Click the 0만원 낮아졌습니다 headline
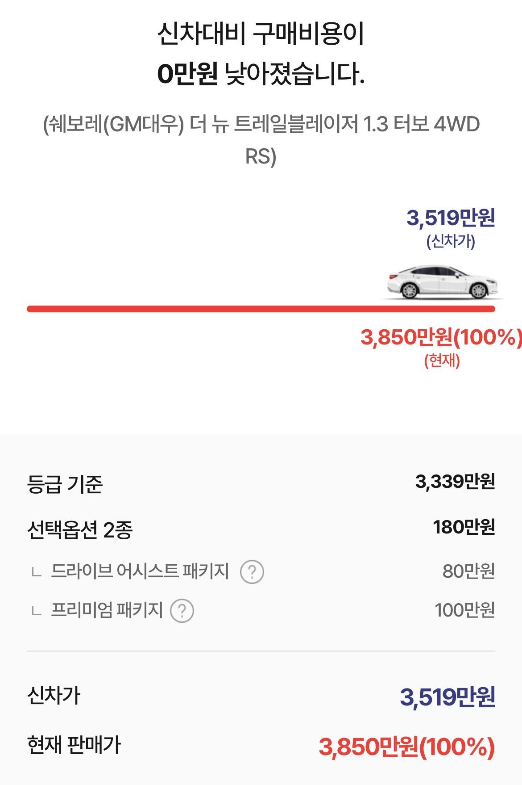The width and height of the screenshot is (522, 785). pos(261,74)
